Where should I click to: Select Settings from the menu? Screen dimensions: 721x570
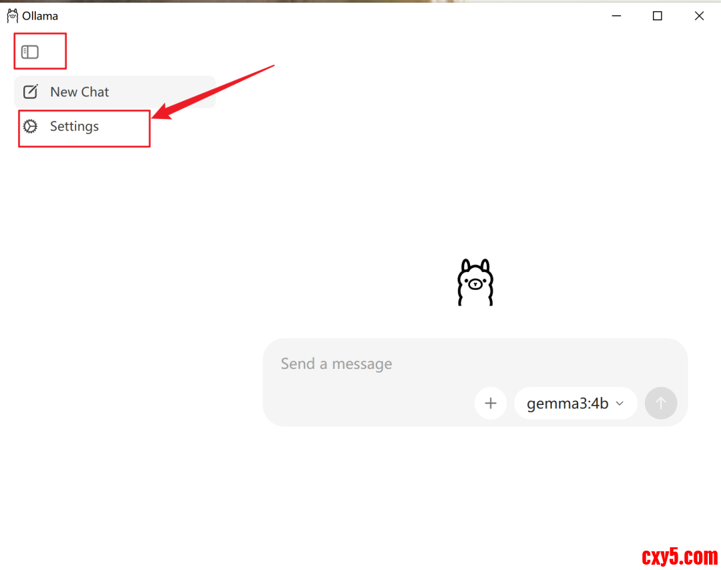click(73, 126)
